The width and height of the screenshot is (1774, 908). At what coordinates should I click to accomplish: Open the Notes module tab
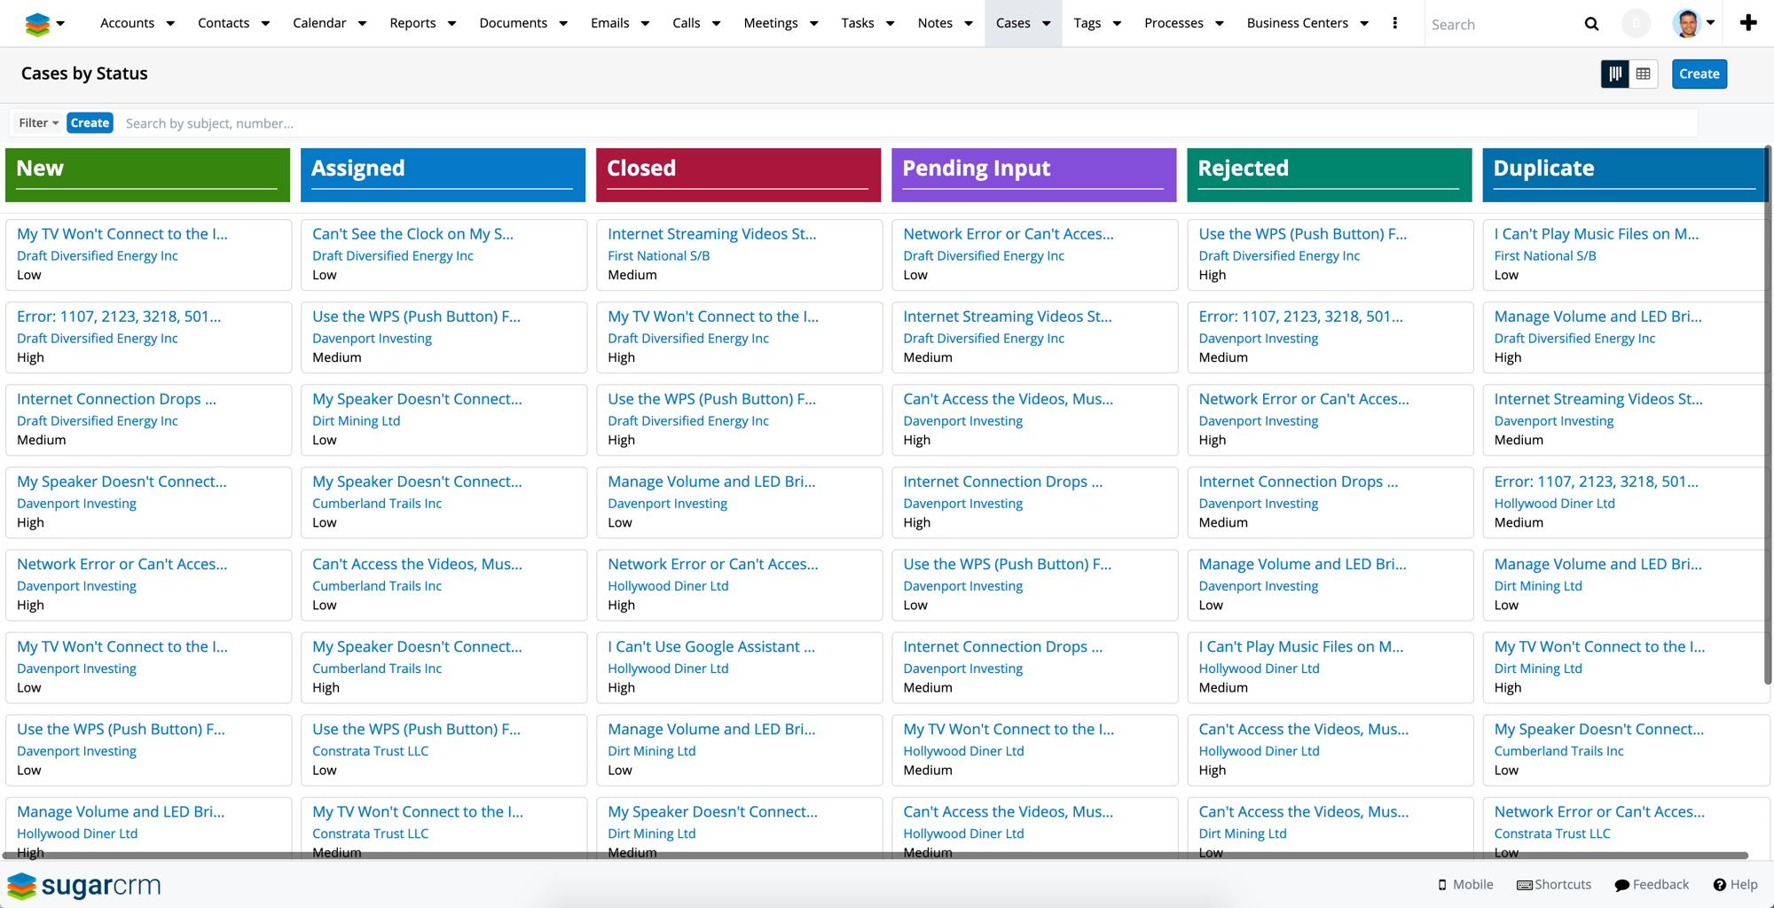click(x=935, y=23)
